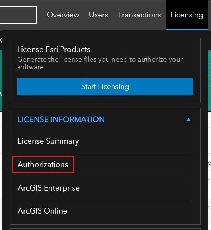211x230 pixels.
Task: Click the LICENSE INFORMATION heading
Action: click(61, 119)
